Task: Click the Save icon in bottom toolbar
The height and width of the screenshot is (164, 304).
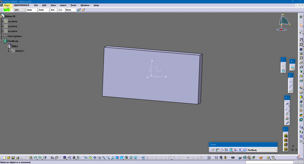Action: (x=13, y=158)
